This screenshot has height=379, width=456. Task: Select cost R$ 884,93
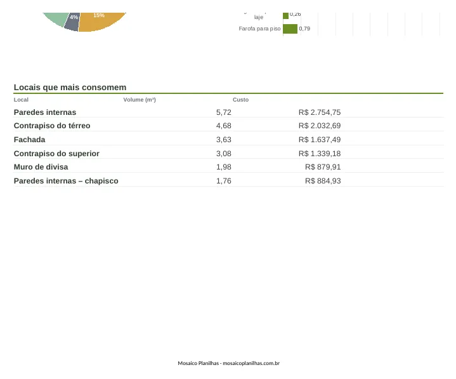tap(323, 181)
